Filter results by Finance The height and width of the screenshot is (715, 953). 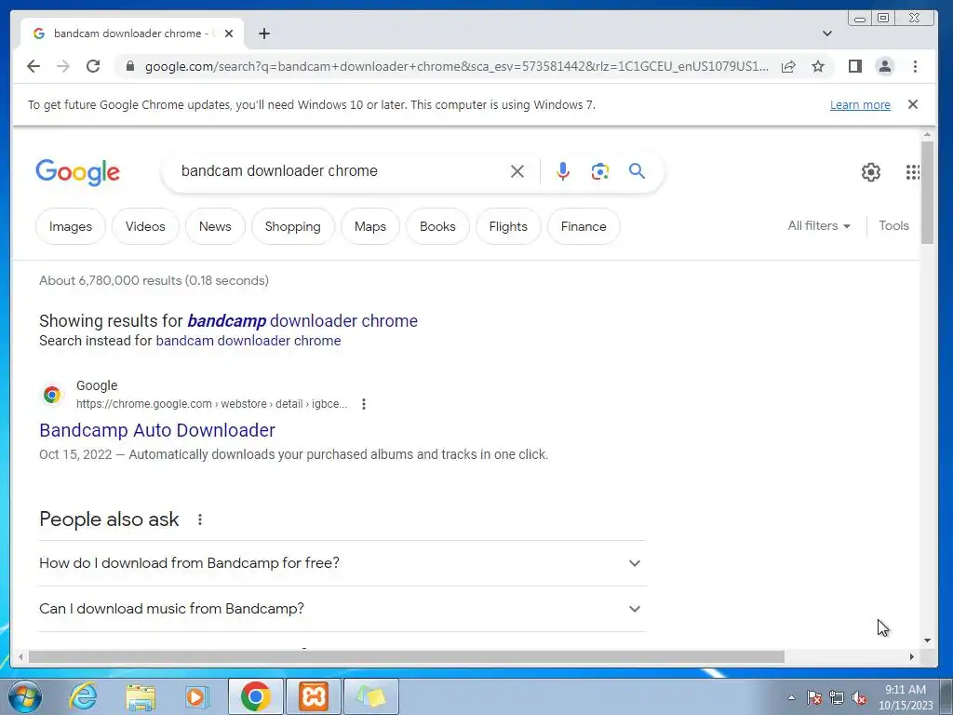tap(584, 226)
